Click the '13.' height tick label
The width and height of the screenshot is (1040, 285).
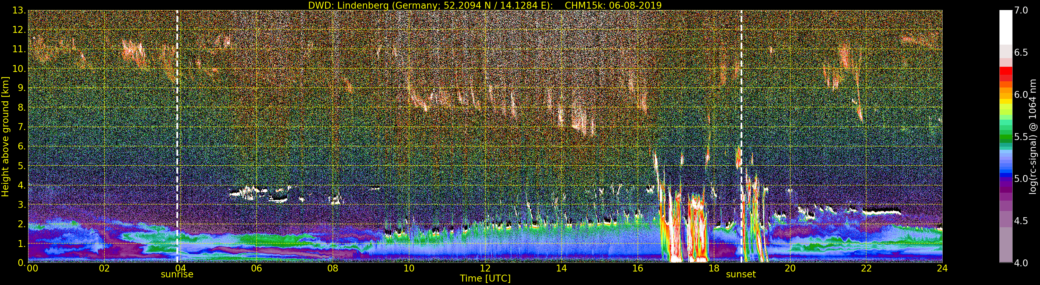pos(19,10)
